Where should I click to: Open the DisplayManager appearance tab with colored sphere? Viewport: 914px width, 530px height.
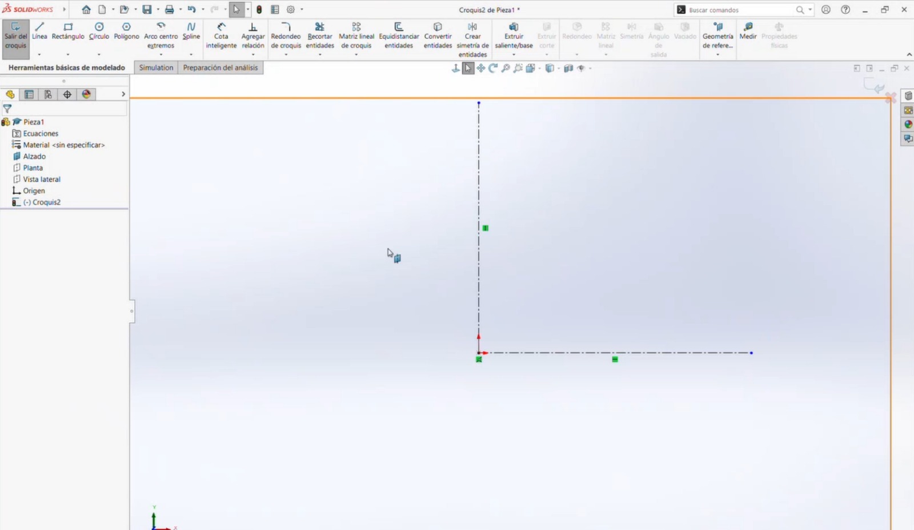[x=86, y=94]
